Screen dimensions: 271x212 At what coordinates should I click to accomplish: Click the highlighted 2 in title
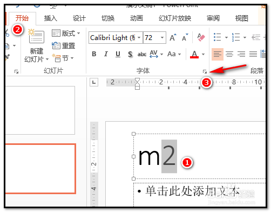click(169, 156)
